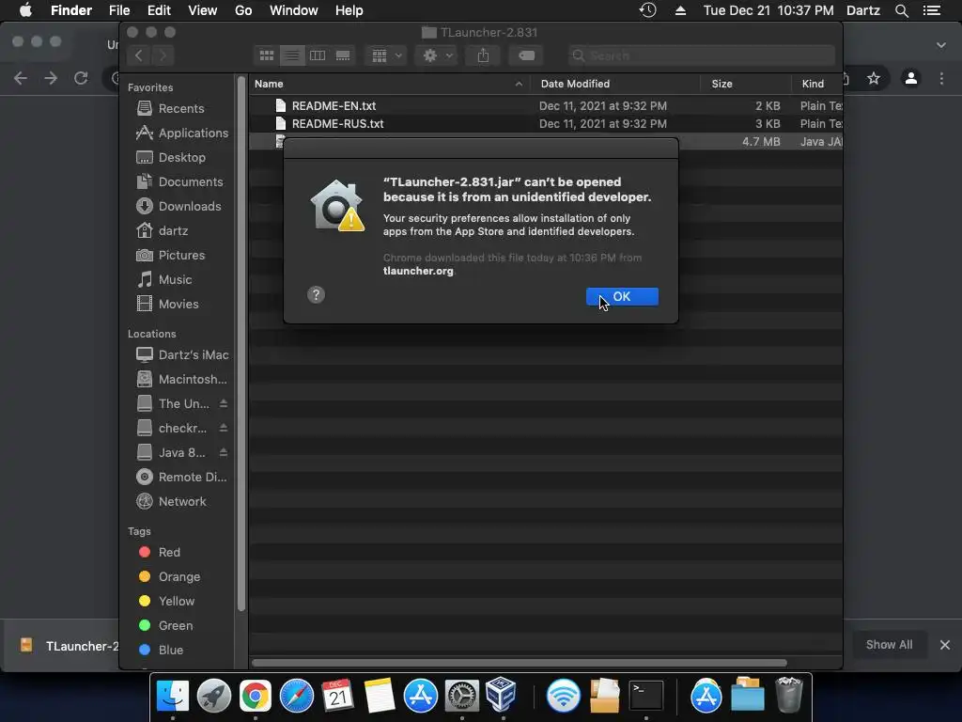Switch Finder to column view
The height and width of the screenshot is (722, 962).
coord(318,55)
